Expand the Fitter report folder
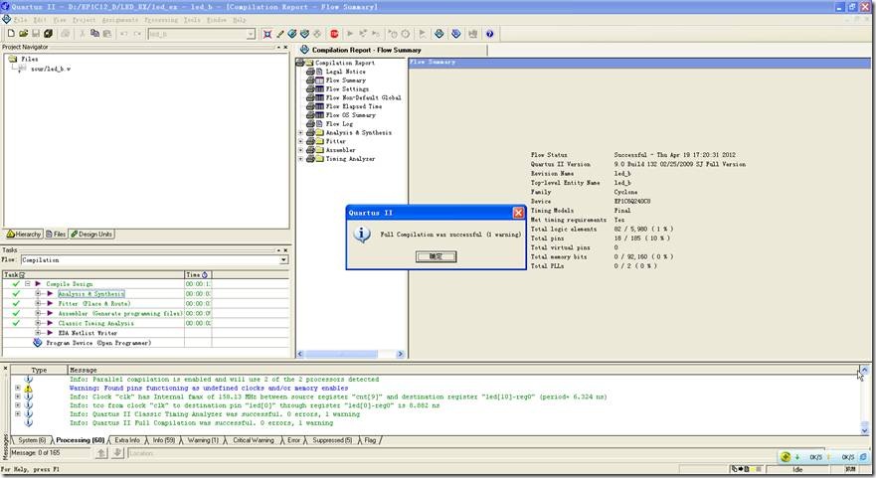 pos(300,141)
